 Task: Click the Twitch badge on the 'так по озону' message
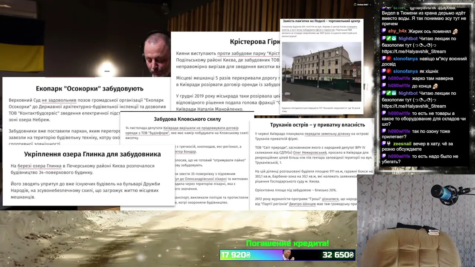click(x=384, y=131)
